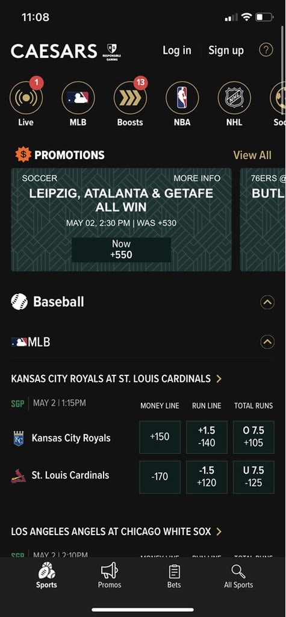Viewport: 286px width, 617px height.
Task: Select Royals money line +150
Action: tap(160, 437)
